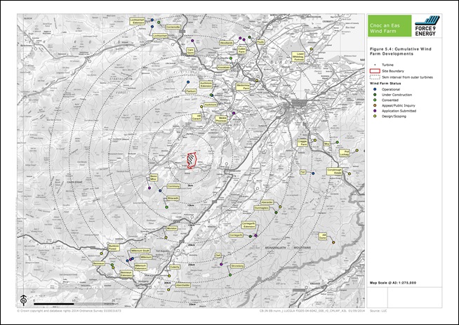Screen dimensions: 459x325
Task: Click the Wester Farm label north of Inverness
Action: (x=243, y=87)
